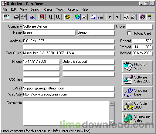Click the FAX Line input field

(x=41, y=80)
